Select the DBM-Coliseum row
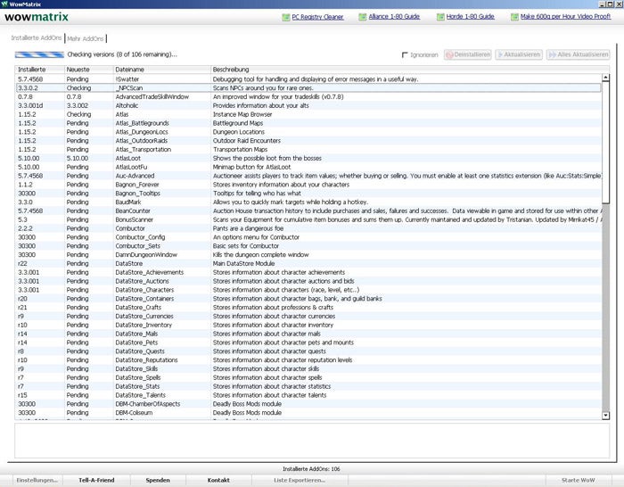Screen dimensions: 624x487 pos(308,413)
